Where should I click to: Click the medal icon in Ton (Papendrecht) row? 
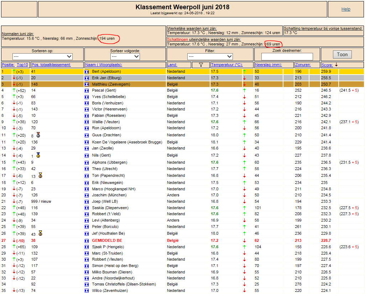tap(40, 175)
